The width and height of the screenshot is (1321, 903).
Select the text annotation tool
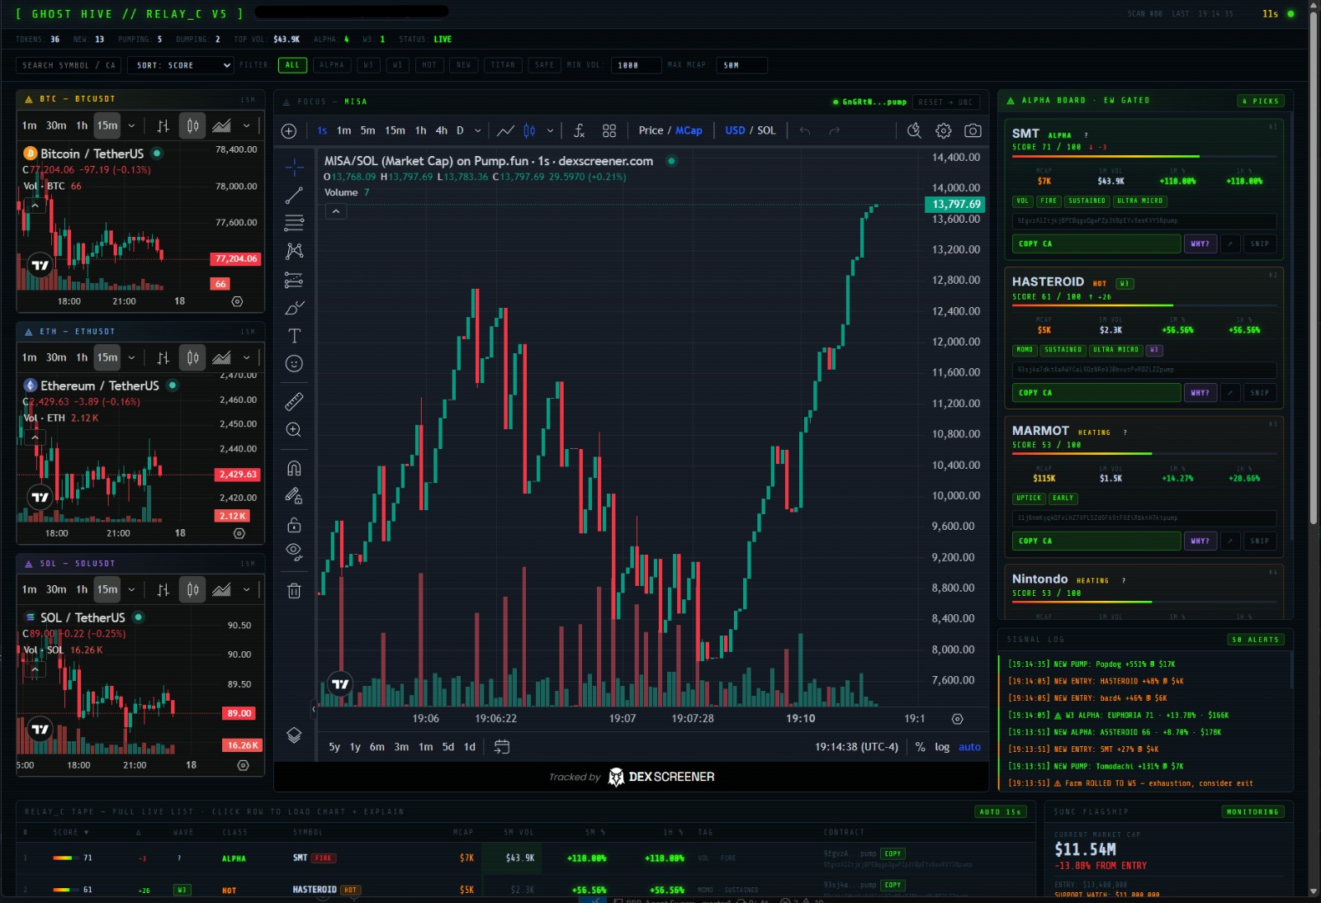tap(294, 336)
